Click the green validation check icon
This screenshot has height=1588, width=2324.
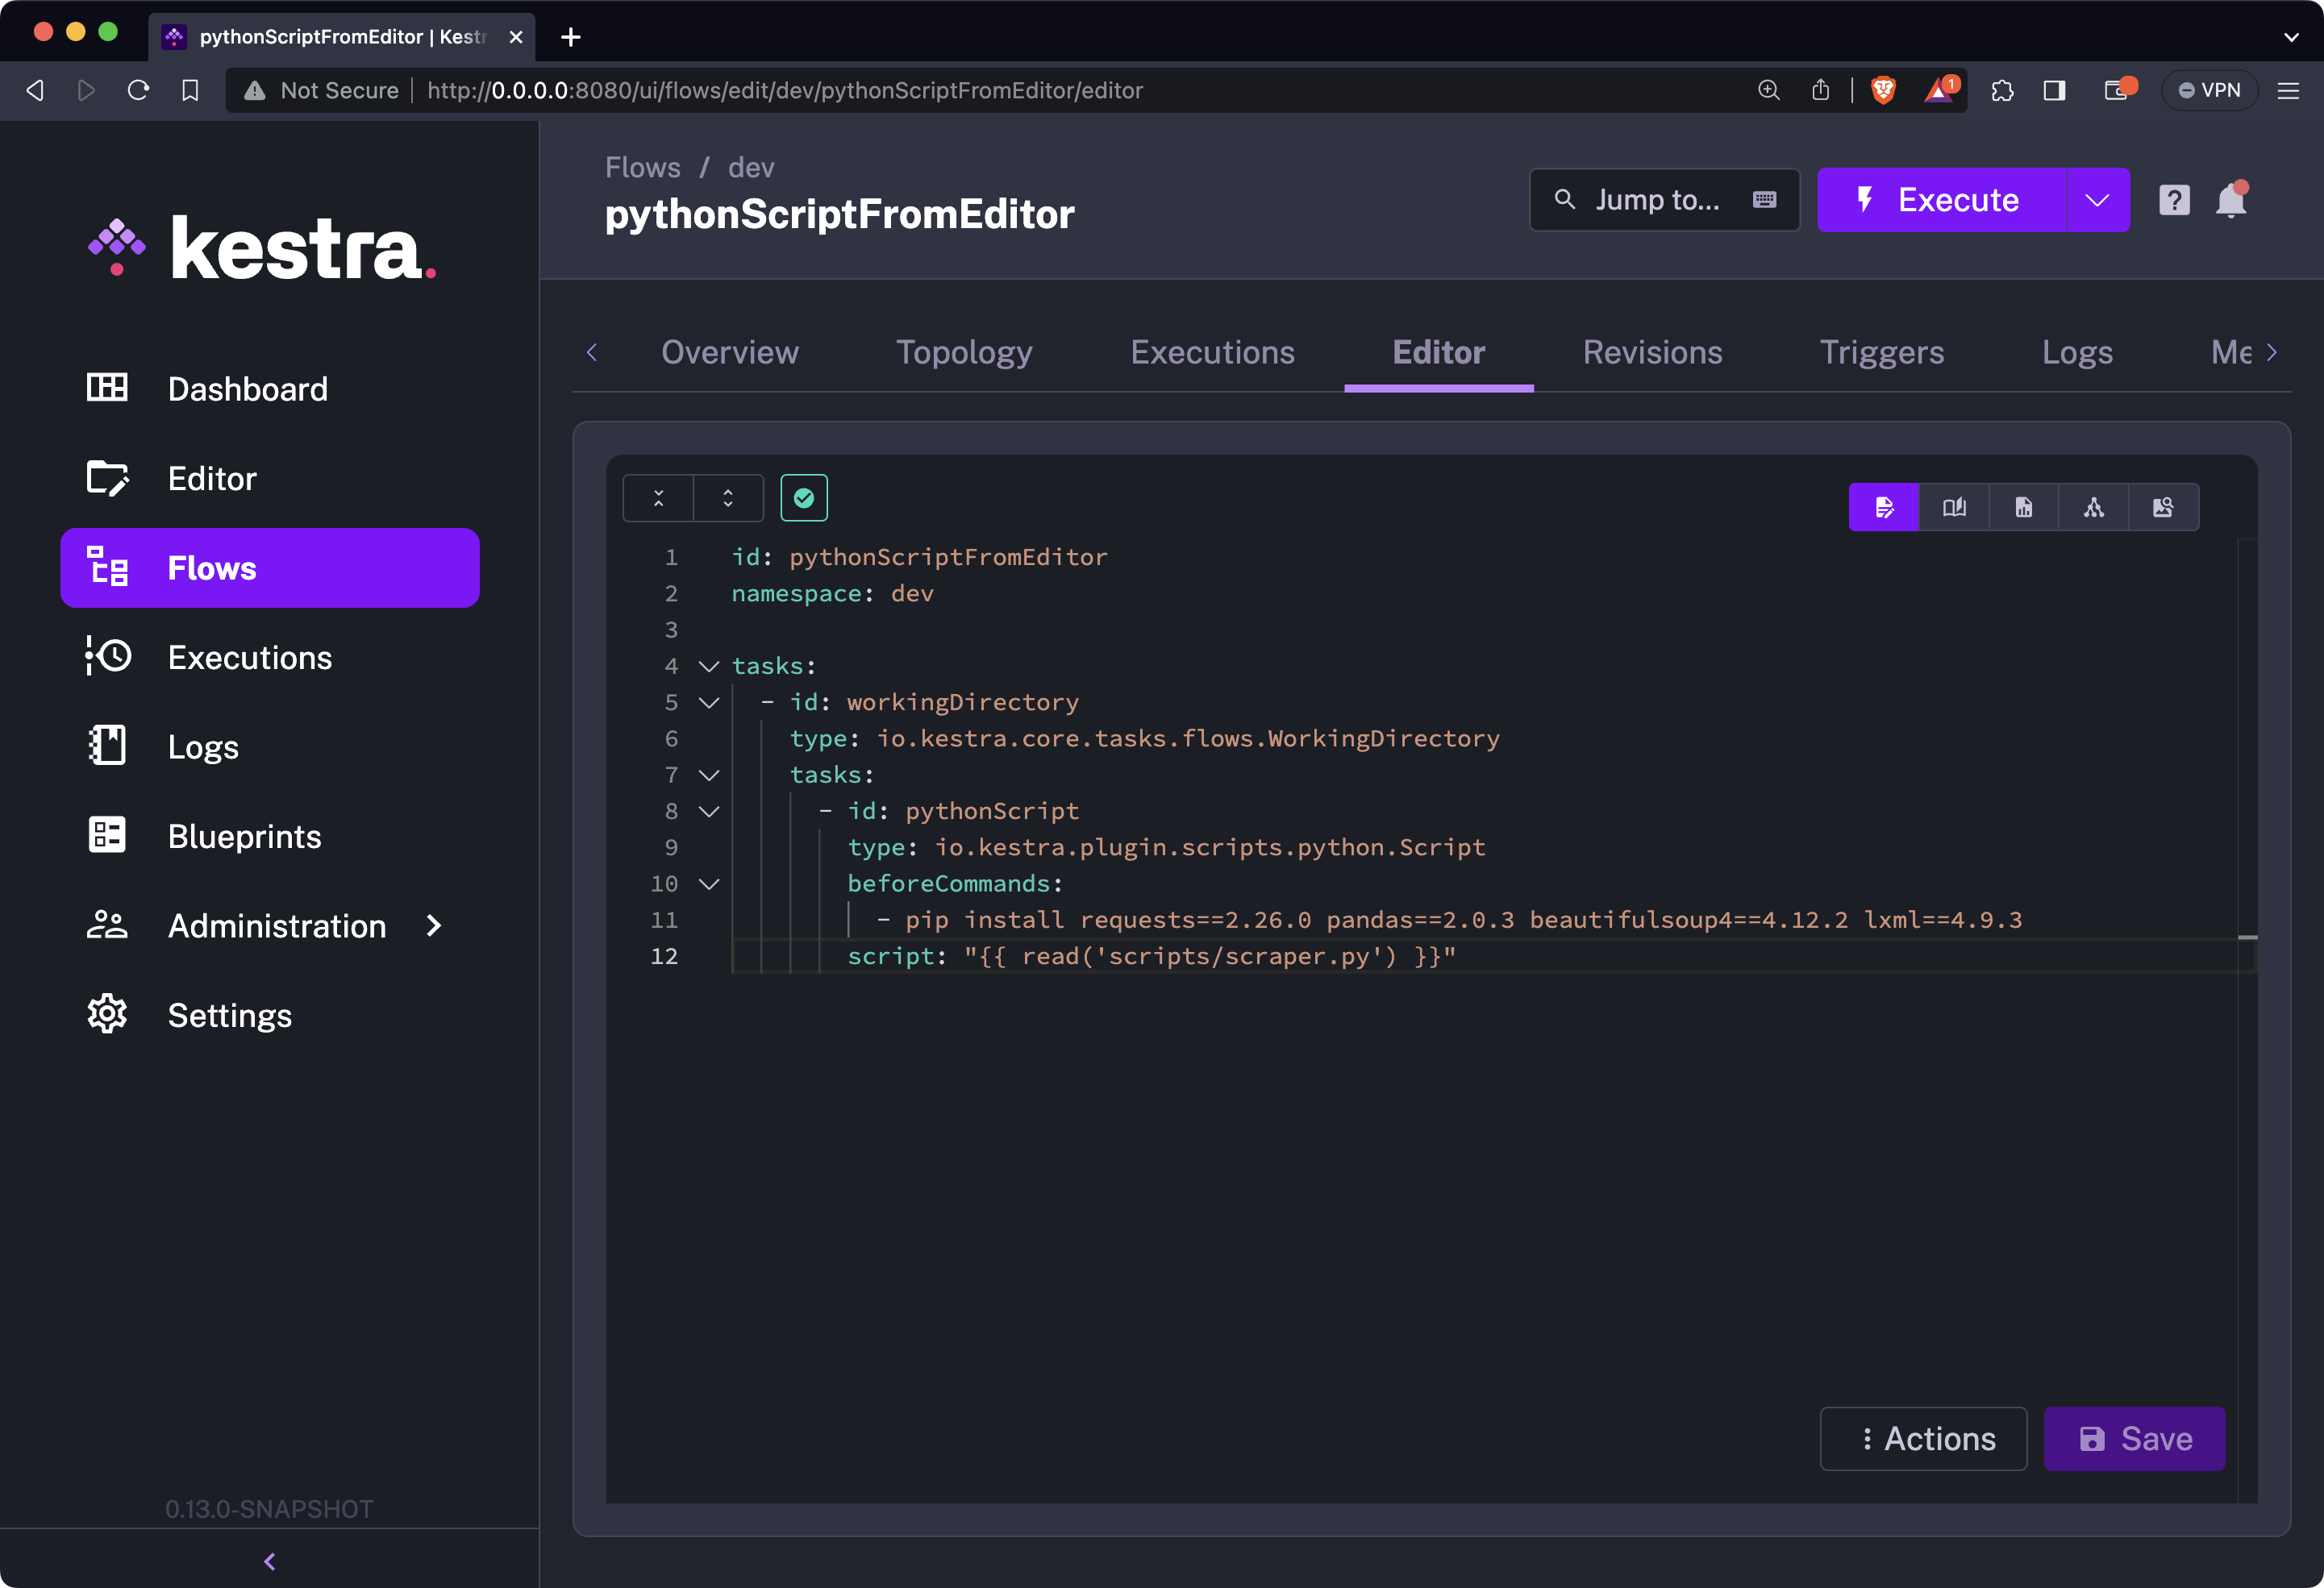[803, 497]
